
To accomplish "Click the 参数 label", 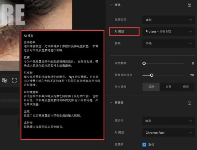I will click(117, 43).
